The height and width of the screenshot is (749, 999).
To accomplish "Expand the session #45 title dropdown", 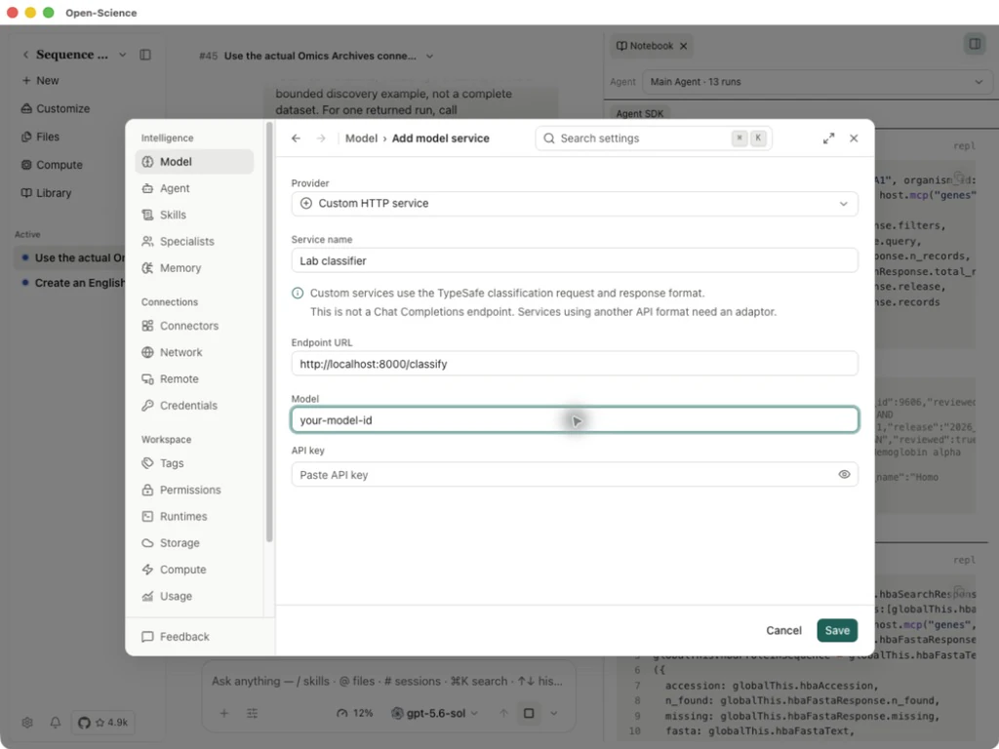I will pos(429,56).
